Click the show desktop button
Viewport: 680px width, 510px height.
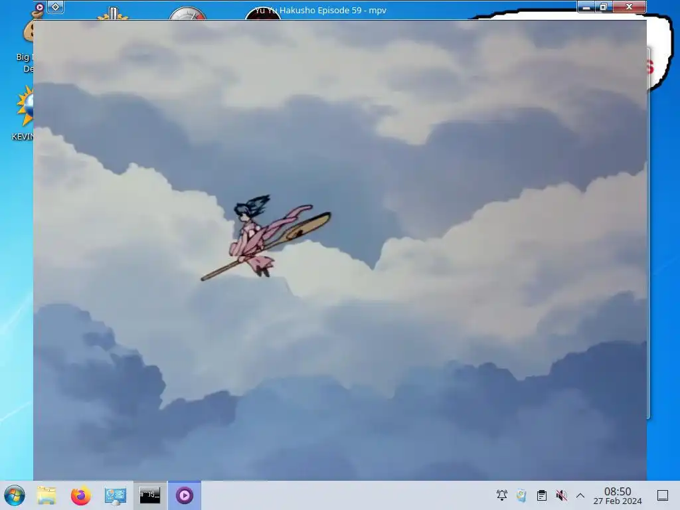663,495
